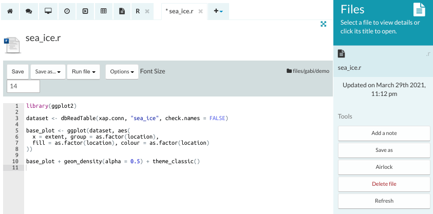Open the home tab icon

(x=10, y=11)
